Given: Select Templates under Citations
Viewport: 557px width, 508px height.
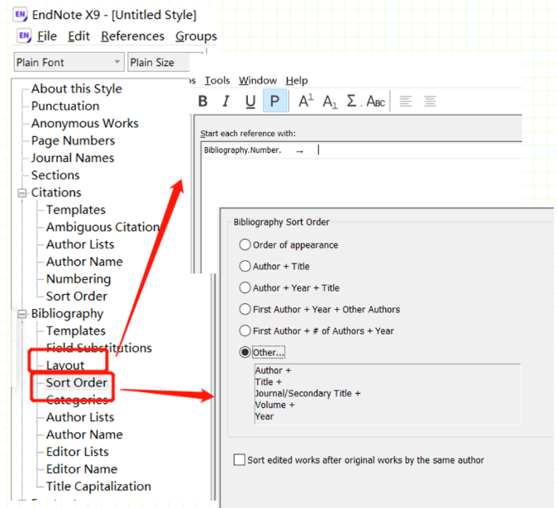Looking at the screenshot, I should 76,210.
